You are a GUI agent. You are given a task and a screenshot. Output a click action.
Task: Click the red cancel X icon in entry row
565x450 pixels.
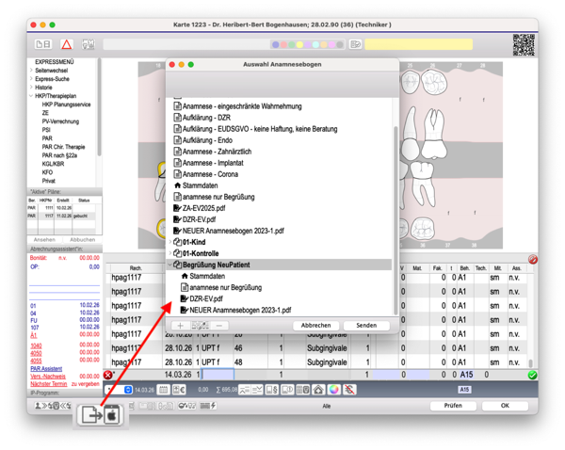108,375
